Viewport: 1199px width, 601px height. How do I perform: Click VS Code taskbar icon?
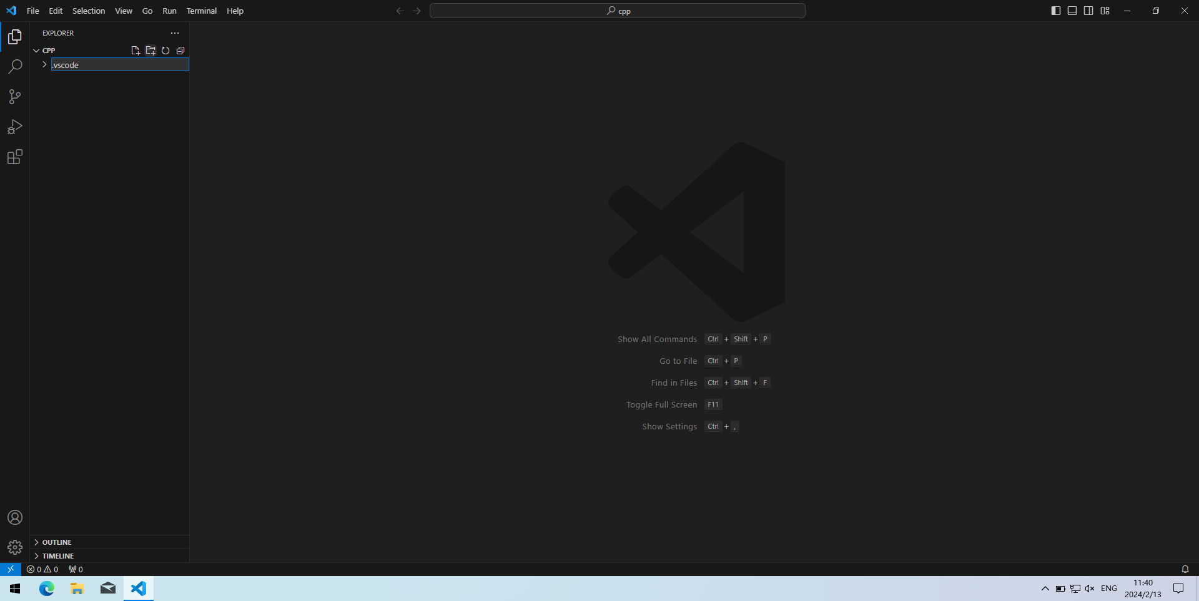(138, 589)
